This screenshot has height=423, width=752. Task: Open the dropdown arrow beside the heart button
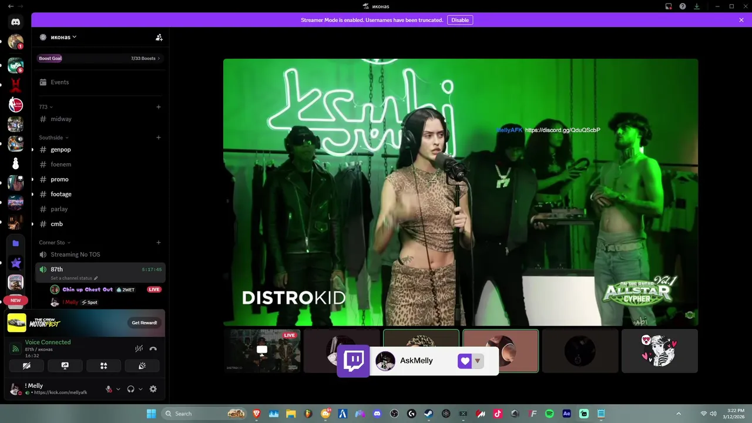click(478, 361)
